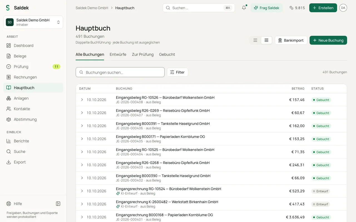
Task: Focus the Buchungen suchen search field
Action: pyautogui.click(x=120, y=72)
